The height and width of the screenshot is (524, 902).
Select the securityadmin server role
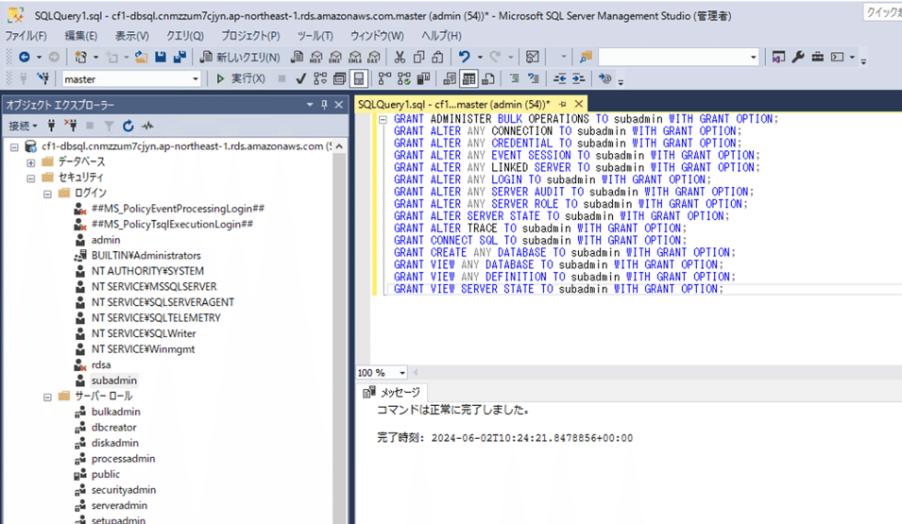124,489
